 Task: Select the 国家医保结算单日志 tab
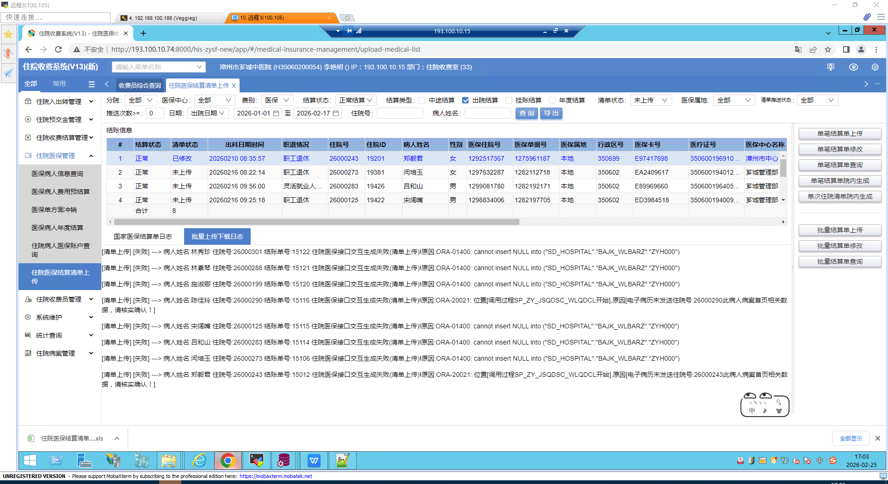143,236
